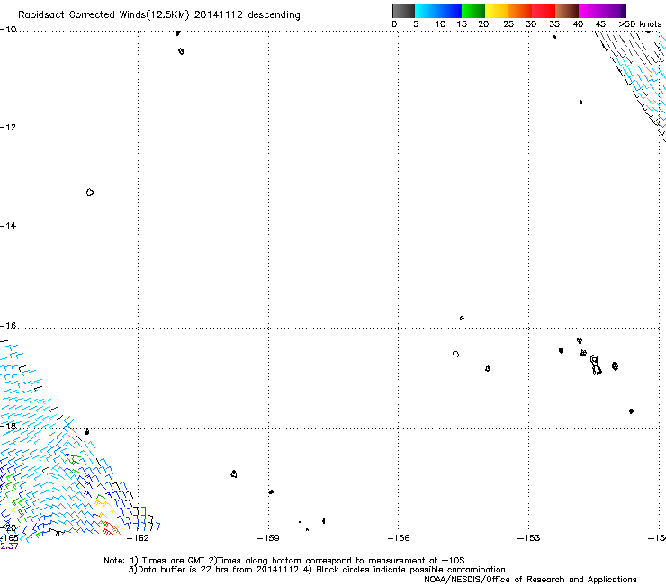Viewport: 666px width, 585px height.
Task: Click the '-16' latitude axis label
Action: pos(8,326)
